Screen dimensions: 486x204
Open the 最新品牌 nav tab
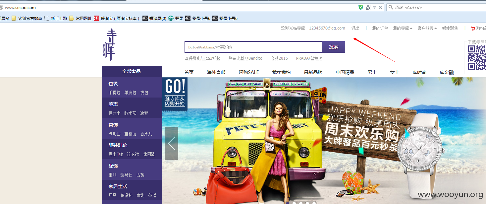313,72
